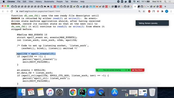This screenshot has height=98, width=174.
Task: Open Finder from the Dock
Action: 22,92
